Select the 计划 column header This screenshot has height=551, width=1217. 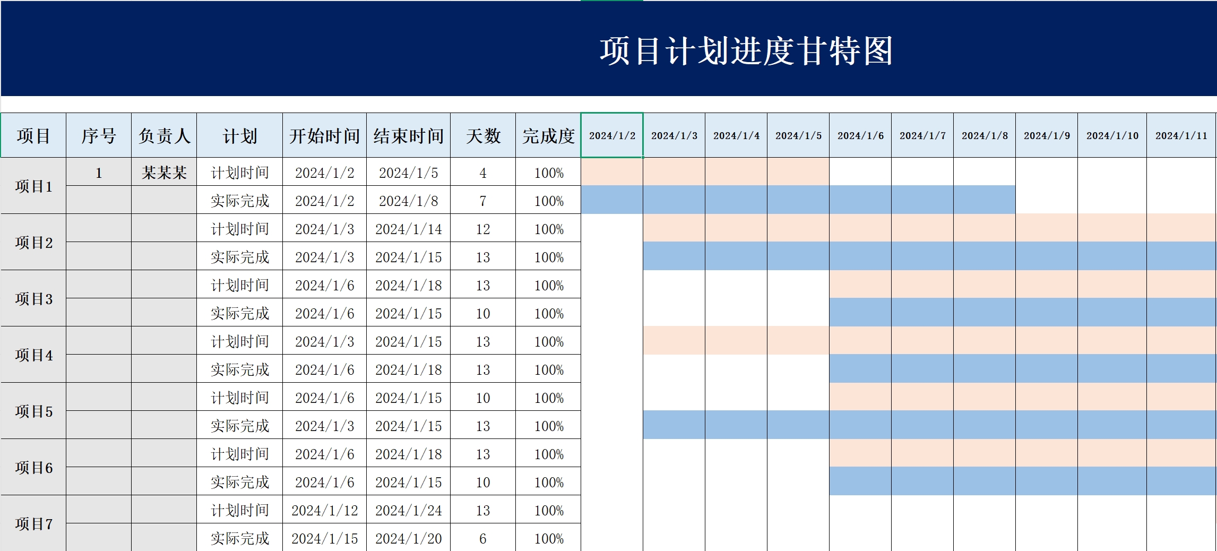(239, 135)
